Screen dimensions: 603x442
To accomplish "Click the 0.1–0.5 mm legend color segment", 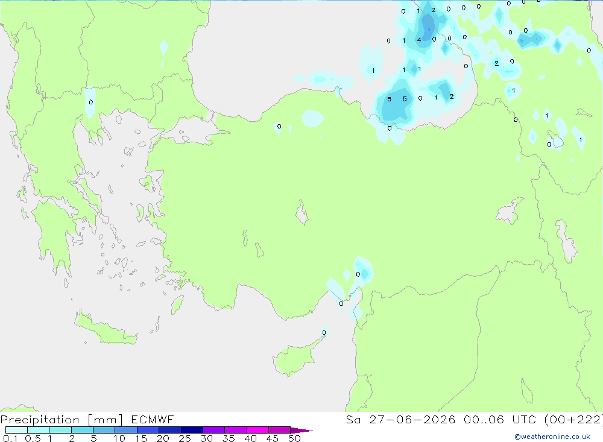I will tap(16, 430).
